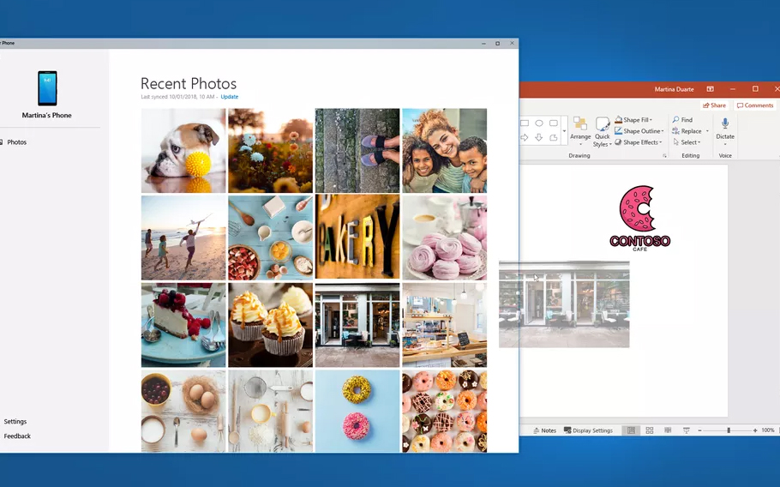The image size is (780, 487).
Task: Toggle the Notes pane
Action: point(543,430)
